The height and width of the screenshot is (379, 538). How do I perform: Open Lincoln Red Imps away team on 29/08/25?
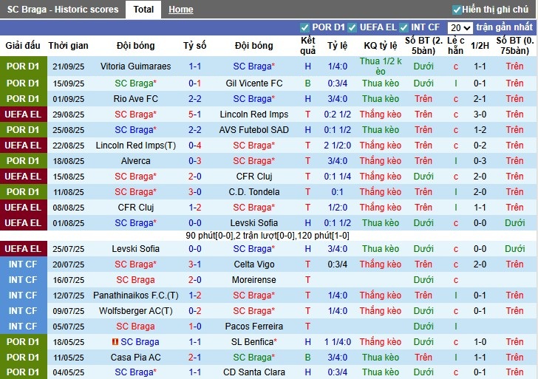[x=254, y=115]
